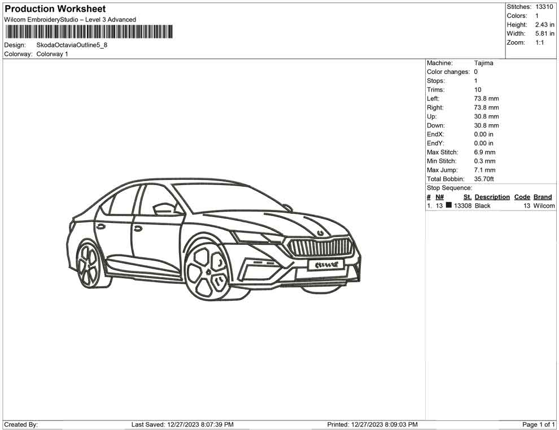Click the Wilcom EmbroideryStudio – Level 3 Advanced text
This screenshot has width=559, height=430.
point(70,20)
